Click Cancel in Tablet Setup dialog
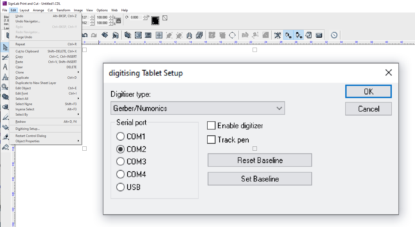Viewport: 415px width, 227px height. pyautogui.click(x=368, y=109)
